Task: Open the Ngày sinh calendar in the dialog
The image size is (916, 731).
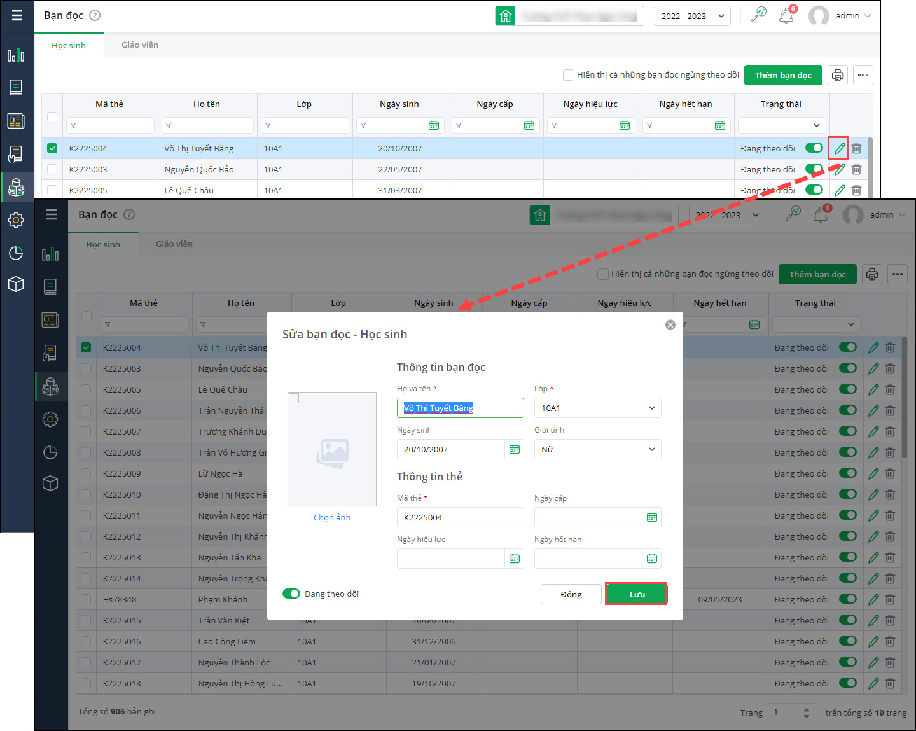Action: 515,449
